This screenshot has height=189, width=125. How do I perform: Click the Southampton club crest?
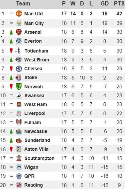tap(19, 158)
